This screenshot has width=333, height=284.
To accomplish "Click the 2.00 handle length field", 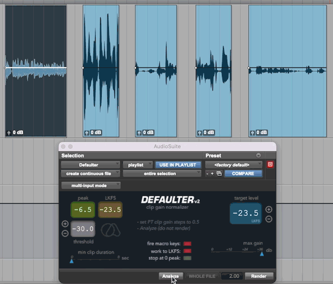I will pos(231,276).
